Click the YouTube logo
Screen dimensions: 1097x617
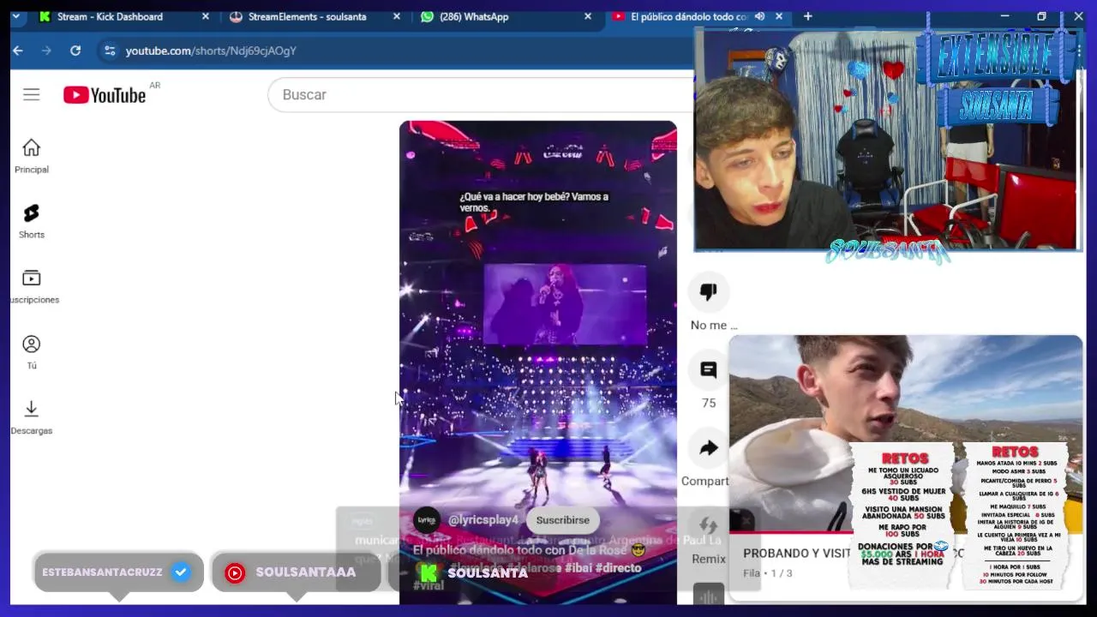(105, 95)
